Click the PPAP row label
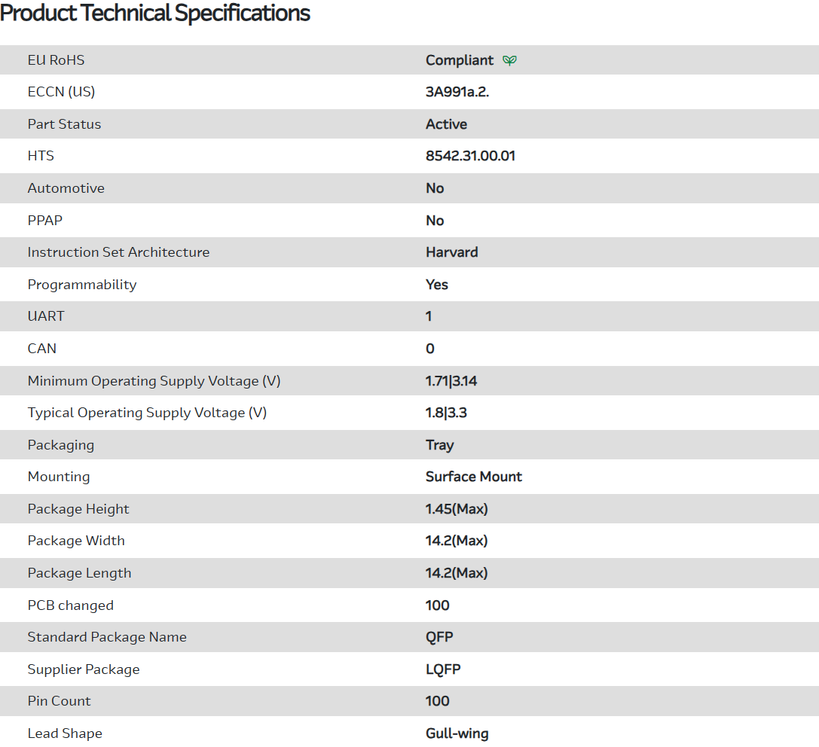819x747 pixels. [x=45, y=221]
